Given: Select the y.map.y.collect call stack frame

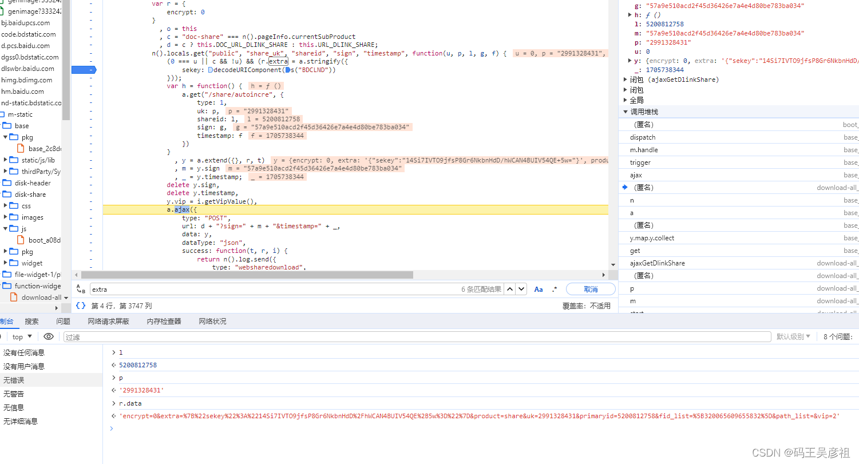Looking at the screenshot, I should (739, 238).
